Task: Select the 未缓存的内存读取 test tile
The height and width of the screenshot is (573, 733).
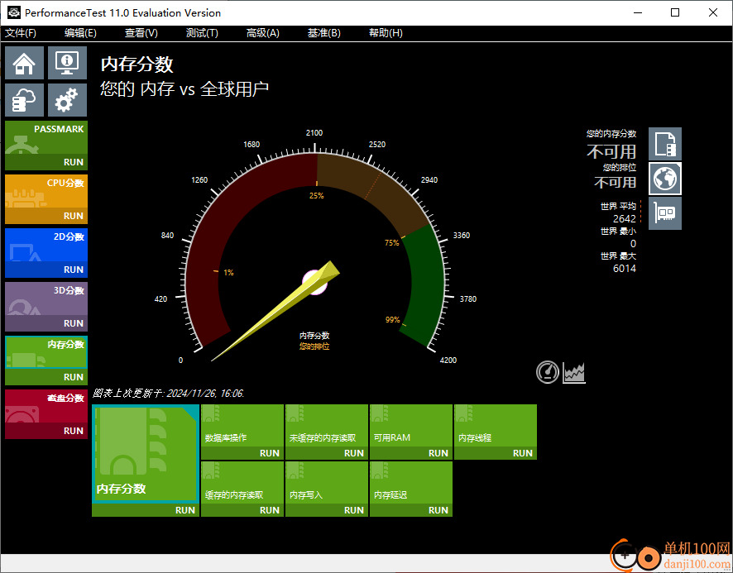Action: point(327,426)
